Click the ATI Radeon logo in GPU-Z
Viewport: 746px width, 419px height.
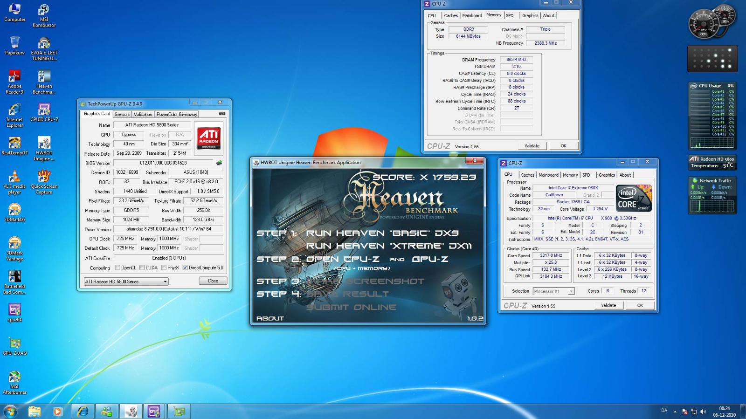[x=208, y=138]
